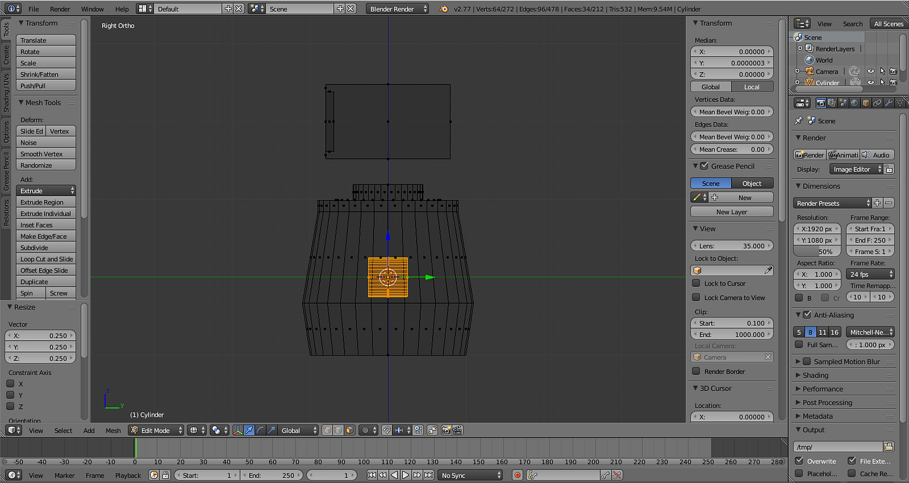Image resolution: width=909 pixels, height=483 pixels.
Task: Open Render Presets dropdown
Action: 832,203
